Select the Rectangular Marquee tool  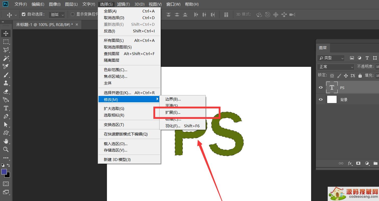click(6, 42)
